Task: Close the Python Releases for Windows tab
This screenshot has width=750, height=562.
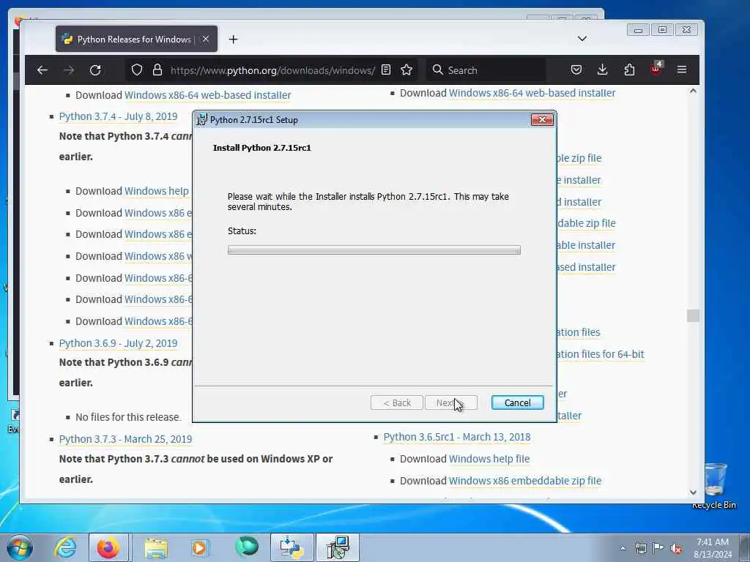Action: pyautogui.click(x=206, y=40)
